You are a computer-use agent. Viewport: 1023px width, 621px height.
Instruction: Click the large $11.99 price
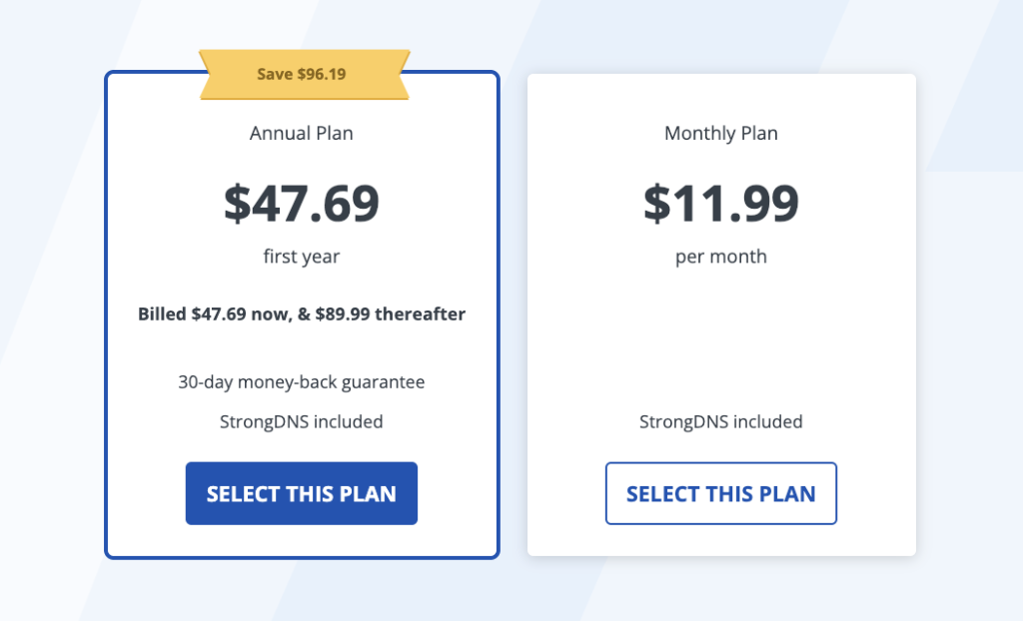coord(720,203)
